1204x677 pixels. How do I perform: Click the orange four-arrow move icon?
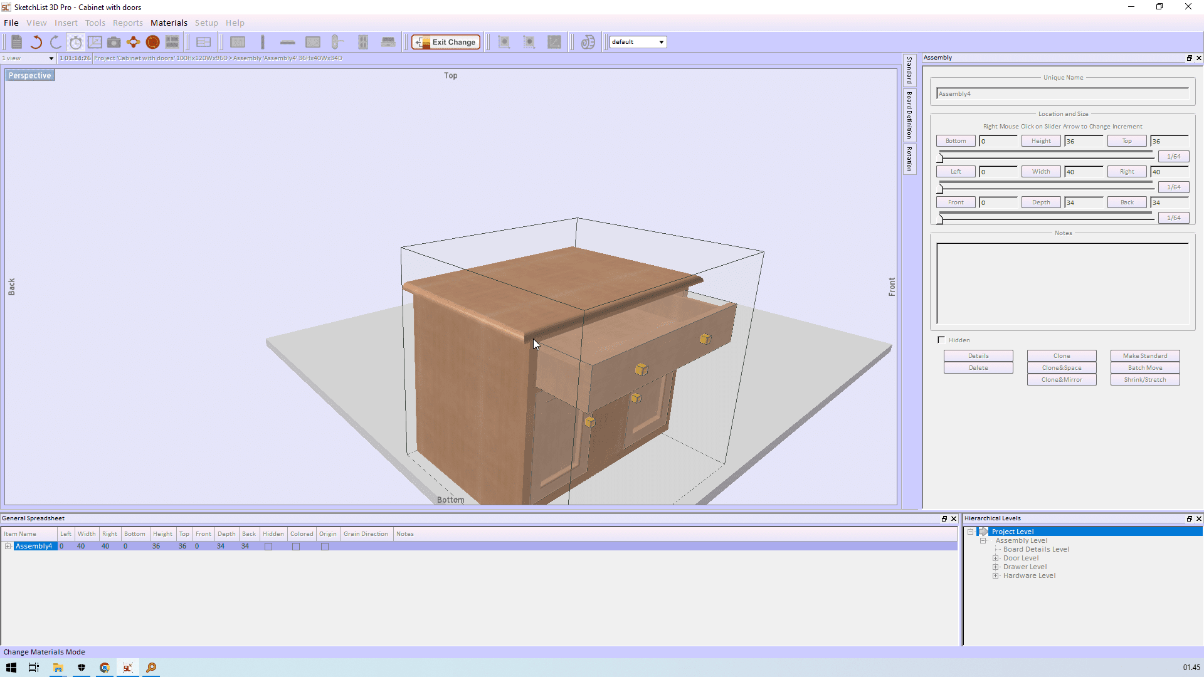(133, 42)
